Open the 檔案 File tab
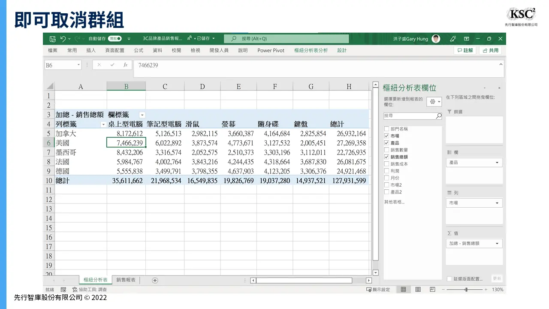 tap(53, 50)
